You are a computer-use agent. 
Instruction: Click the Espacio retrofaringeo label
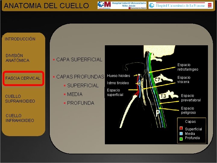click(188, 67)
